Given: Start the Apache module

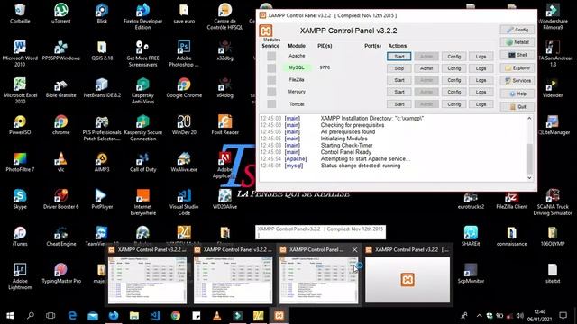Looking at the screenshot, I should point(398,57).
